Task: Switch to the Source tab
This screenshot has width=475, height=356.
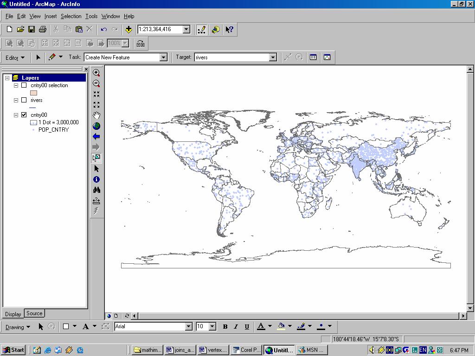Action: point(34,313)
